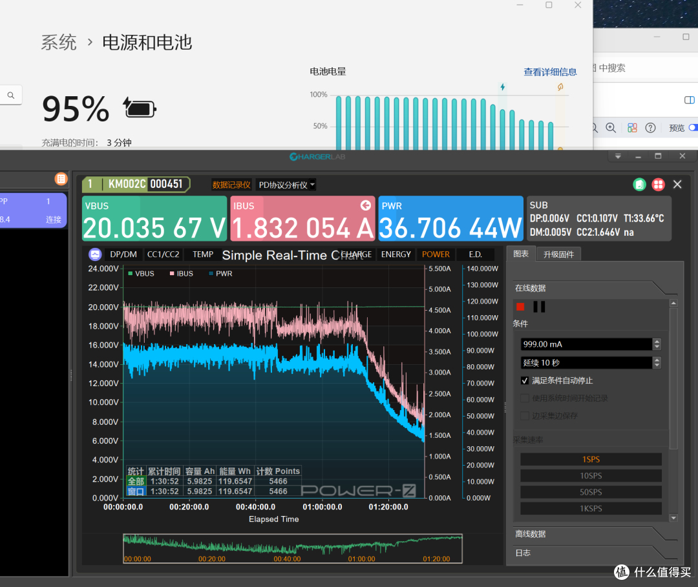The image size is (698, 587).
Task: Click the lightning charging marker on battery chart
Action: click(x=503, y=87)
